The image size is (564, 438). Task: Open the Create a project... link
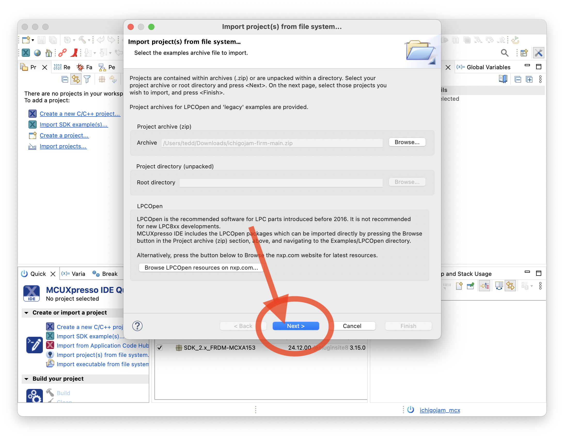point(64,135)
